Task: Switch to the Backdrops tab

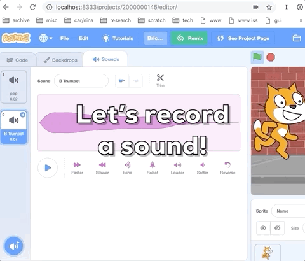Action: tap(60, 60)
